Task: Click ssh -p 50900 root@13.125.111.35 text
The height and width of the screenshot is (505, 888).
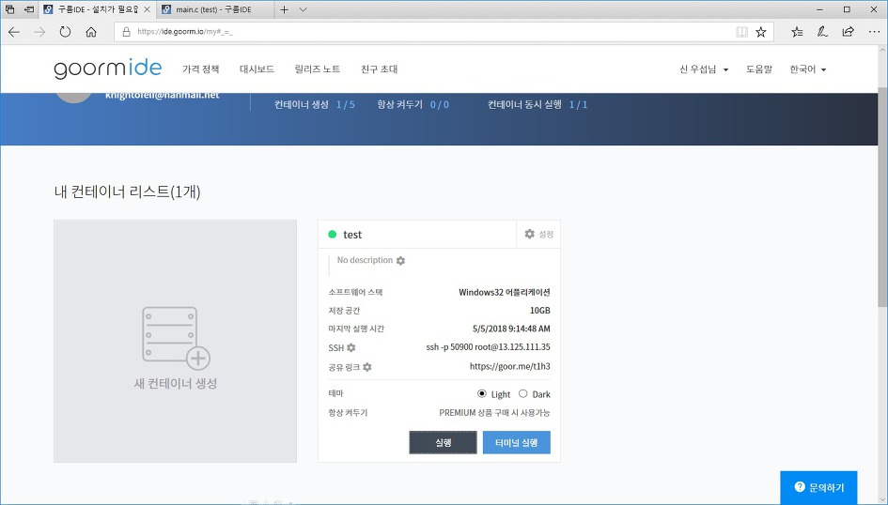Action: (489, 347)
